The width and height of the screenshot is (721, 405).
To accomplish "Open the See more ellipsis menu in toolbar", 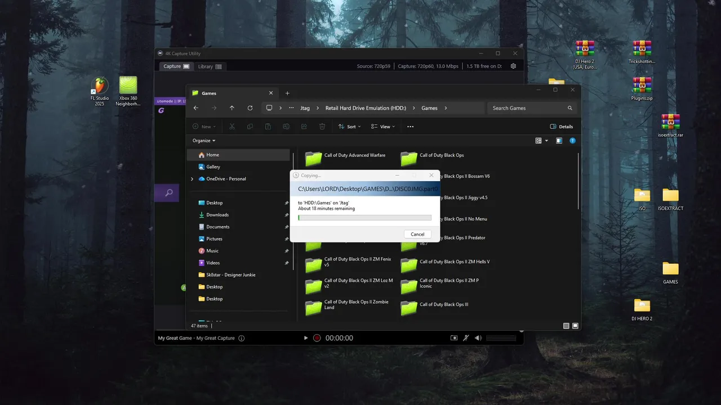I will click(x=411, y=127).
